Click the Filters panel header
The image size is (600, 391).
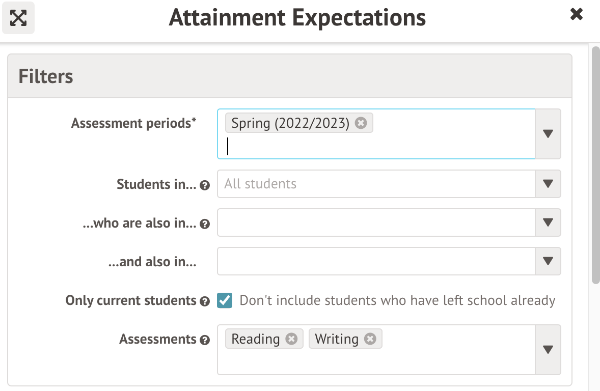(x=289, y=76)
